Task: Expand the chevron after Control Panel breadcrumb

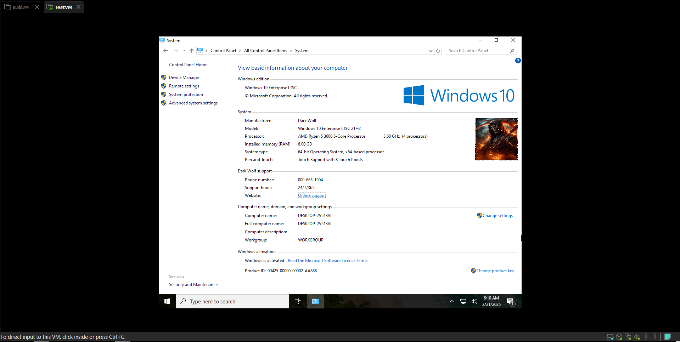Action: pos(240,51)
